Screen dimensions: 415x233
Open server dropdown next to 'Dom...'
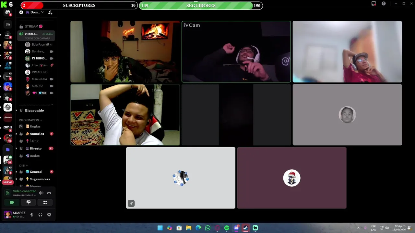pos(42,12)
